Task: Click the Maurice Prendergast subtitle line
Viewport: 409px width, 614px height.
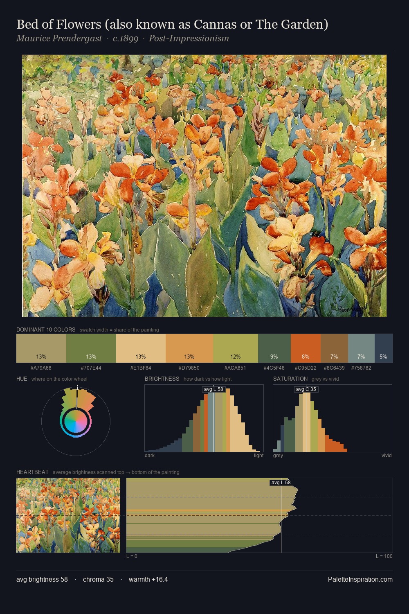Action: [x=123, y=38]
